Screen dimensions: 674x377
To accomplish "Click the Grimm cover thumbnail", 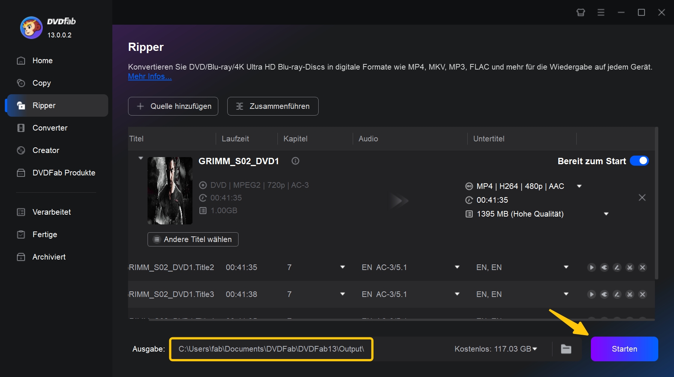I will tap(170, 191).
